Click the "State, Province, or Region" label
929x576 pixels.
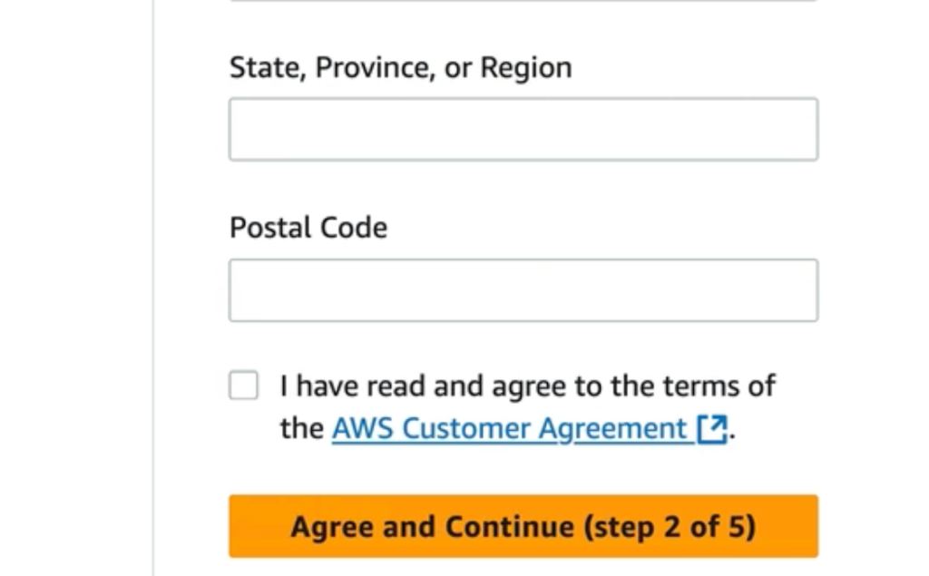click(x=400, y=67)
